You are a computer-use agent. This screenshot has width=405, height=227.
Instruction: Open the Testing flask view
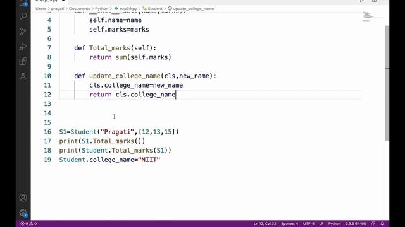[x=23, y=76]
